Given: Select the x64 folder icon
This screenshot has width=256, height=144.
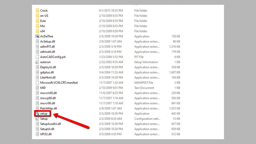Looking at the screenshot, I should (x=37, y=31).
